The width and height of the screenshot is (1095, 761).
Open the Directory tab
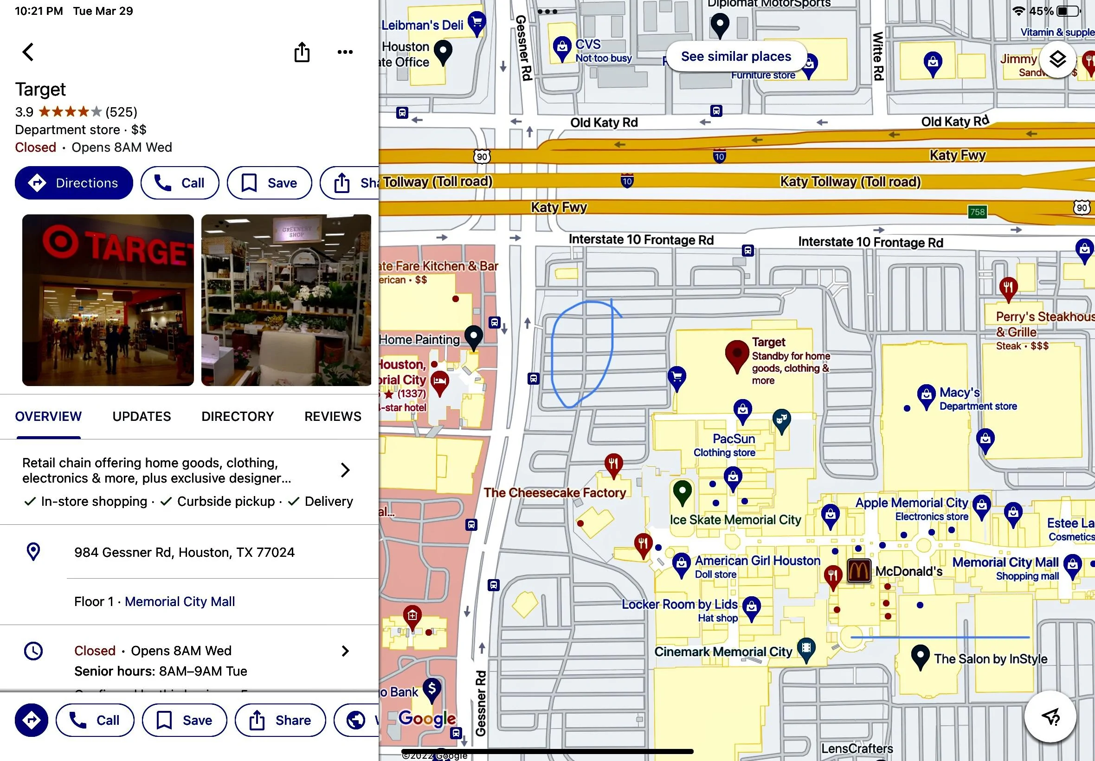(x=238, y=417)
